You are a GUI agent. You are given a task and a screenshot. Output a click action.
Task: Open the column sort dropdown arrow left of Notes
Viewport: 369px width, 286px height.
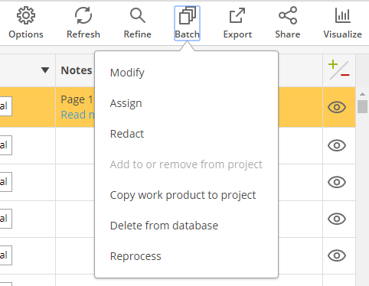click(x=45, y=70)
